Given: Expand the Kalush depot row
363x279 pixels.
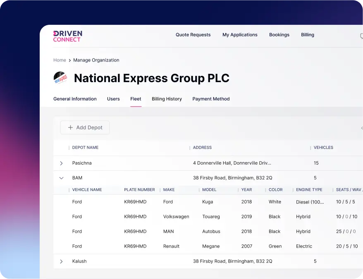Looking at the screenshot, I should pyautogui.click(x=61, y=261).
